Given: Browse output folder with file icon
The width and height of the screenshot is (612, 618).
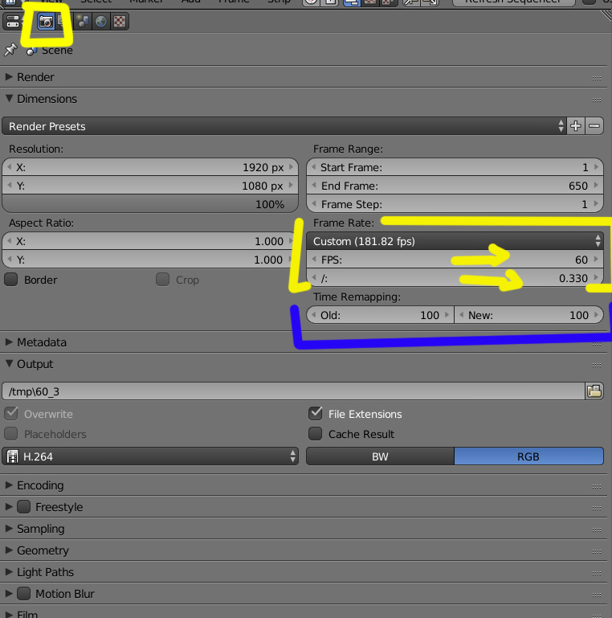Looking at the screenshot, I should (594, 391).
